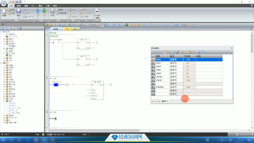254x143 pixels.
Task: Click the Preview button in print group
Action: click(60, 10)
